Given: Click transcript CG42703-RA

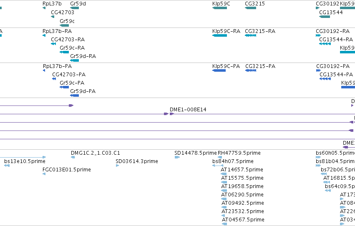Looking at the screenshot, I should [x=53, y=44].
